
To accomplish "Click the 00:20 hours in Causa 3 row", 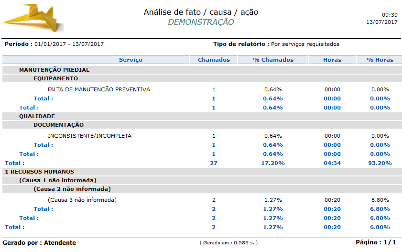I will click(x=332, y=200).
